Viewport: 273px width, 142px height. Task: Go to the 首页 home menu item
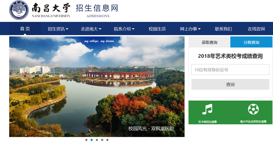click(x=25, y=29)
